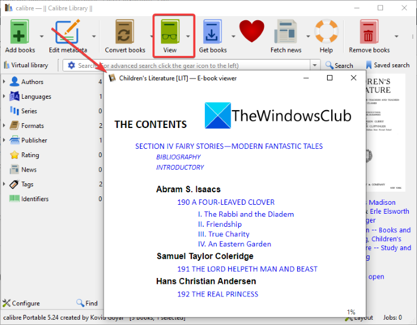Image resolution: width=417 pixels, height=325 pixels.
Task: Go to IV. An Eastern Garden link
Action: 235,244
